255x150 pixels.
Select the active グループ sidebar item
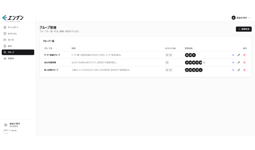click(18, 52)
